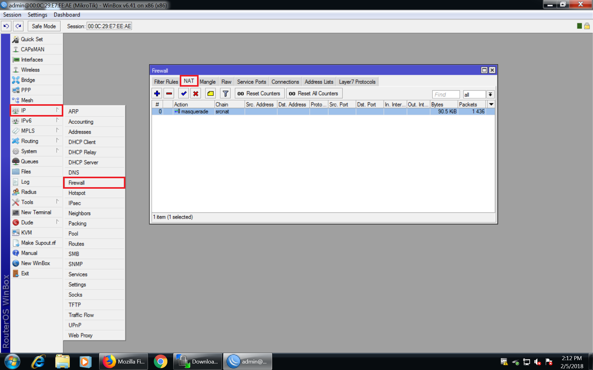Click Exit in sidebar
This screenshot has height=370, width=593.
click(36, 273)
